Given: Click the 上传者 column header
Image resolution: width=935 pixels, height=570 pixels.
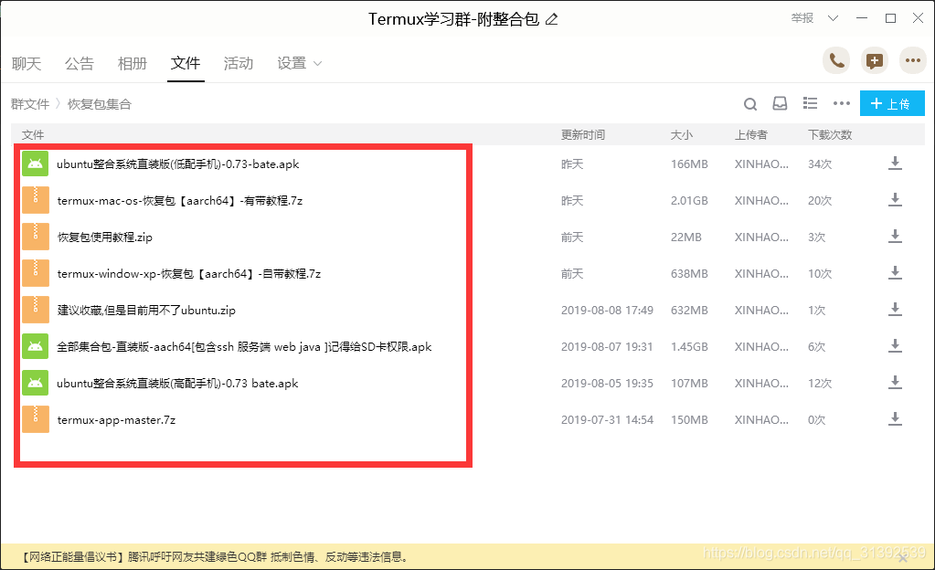Looking at the screenshot, I should pyautogui.click(x=750, y=135).
